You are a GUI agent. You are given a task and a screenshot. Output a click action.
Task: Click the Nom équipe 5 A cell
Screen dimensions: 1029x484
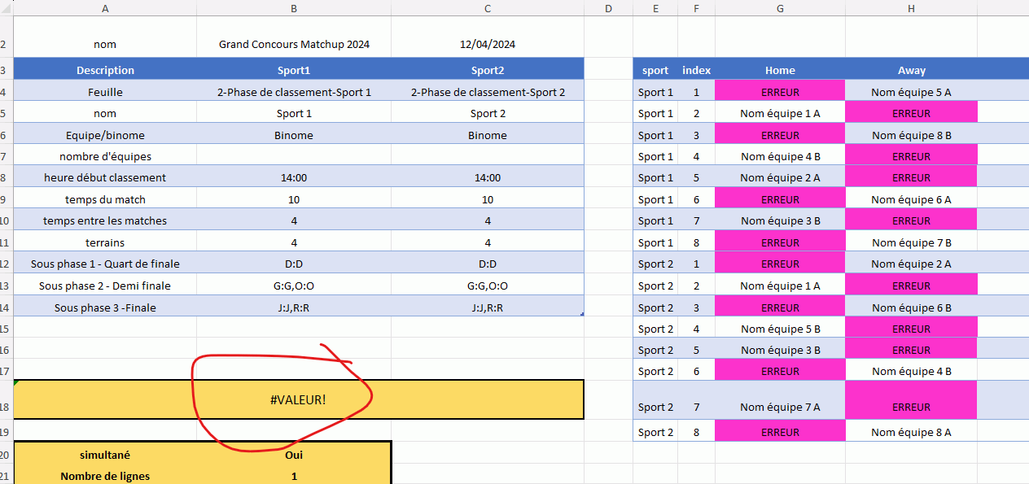point(911,92)
